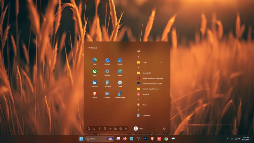Image resolution: width=254 pixels, height=143 pixels.
Task: Click the gear icon in Start menu bar
Action: (126, 128)
